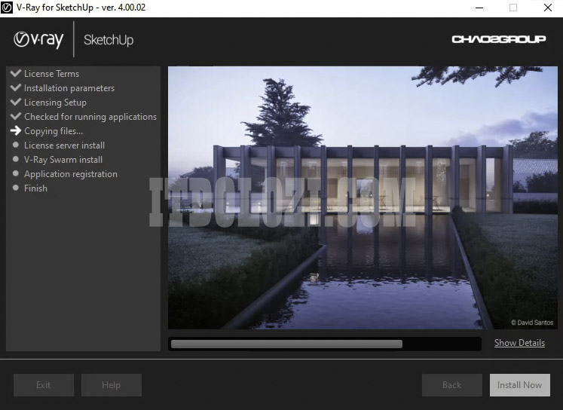Select the Application registration step
Screen dimensions: 563x410
(x=70, y=174)
